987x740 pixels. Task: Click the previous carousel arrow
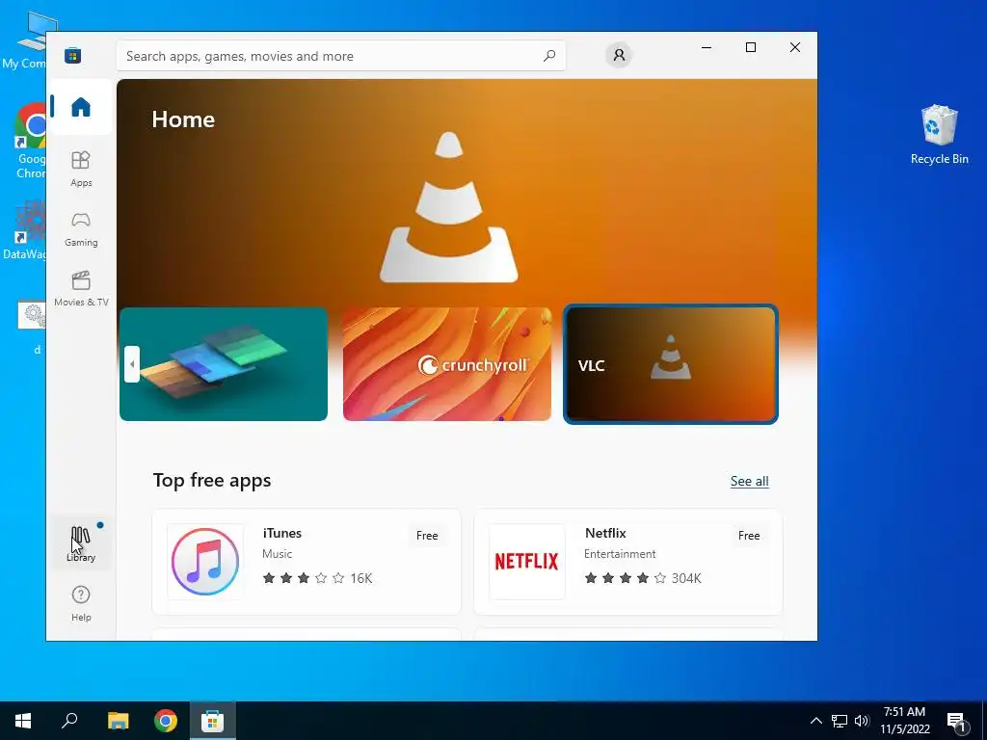coord(131,363)
